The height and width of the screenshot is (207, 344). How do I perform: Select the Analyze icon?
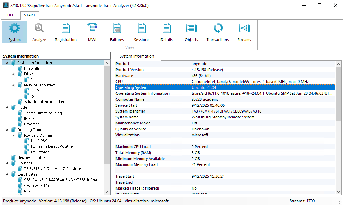pos(39,31)
